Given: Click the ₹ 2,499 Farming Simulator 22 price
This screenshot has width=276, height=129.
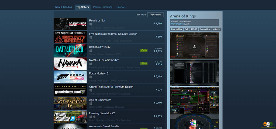Looking at the screenshot, I should 158,116.
